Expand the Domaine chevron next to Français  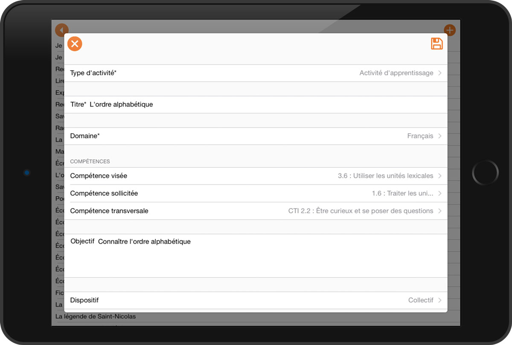click(439, 136)
